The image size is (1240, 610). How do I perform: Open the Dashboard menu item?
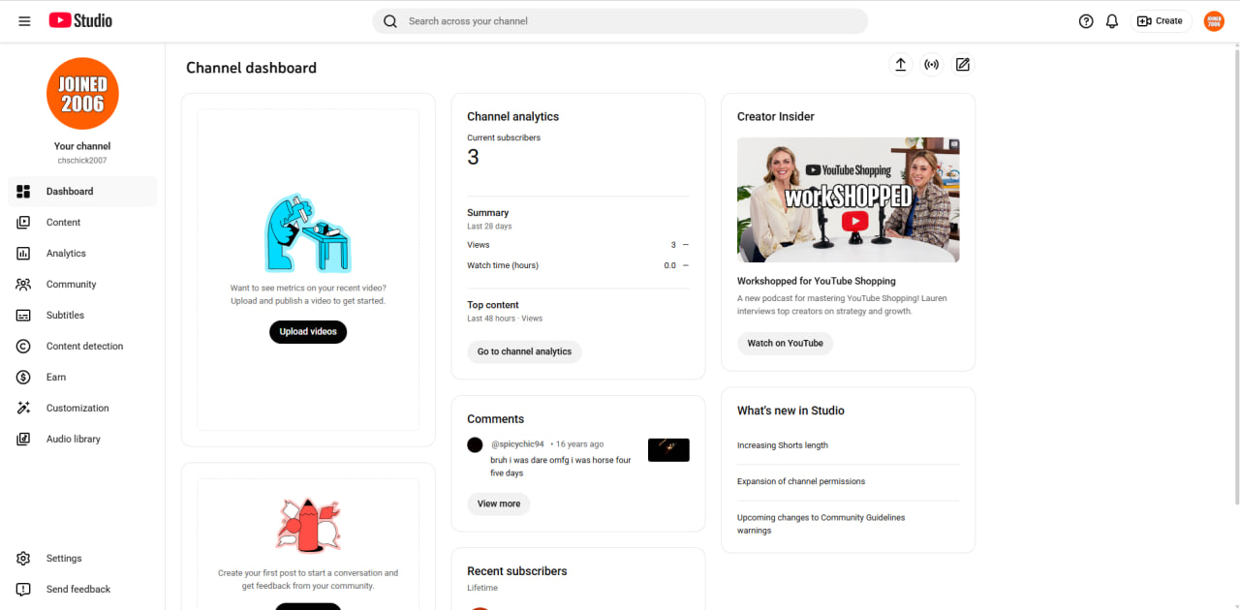[82, 192]
